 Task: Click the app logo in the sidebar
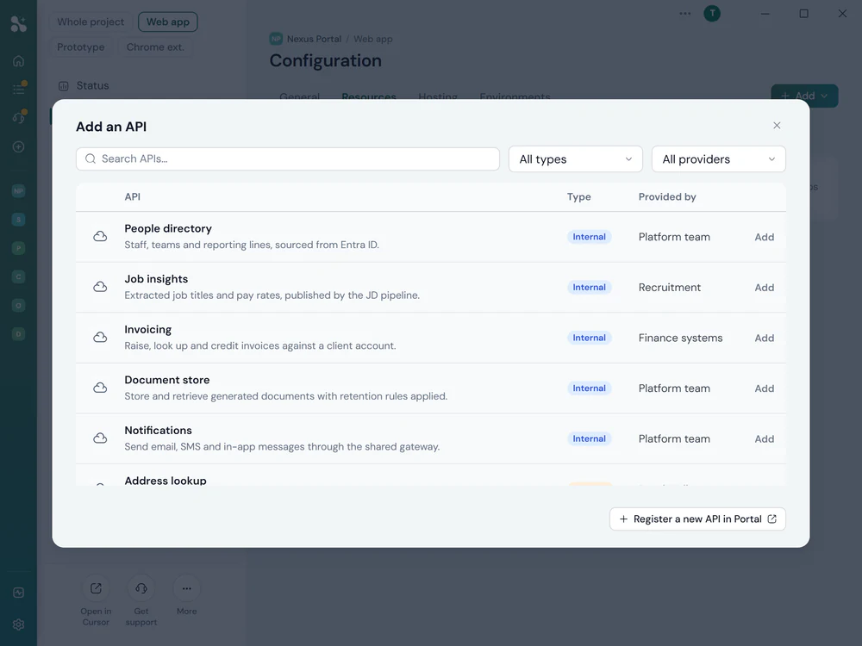(x=18, y=23)
